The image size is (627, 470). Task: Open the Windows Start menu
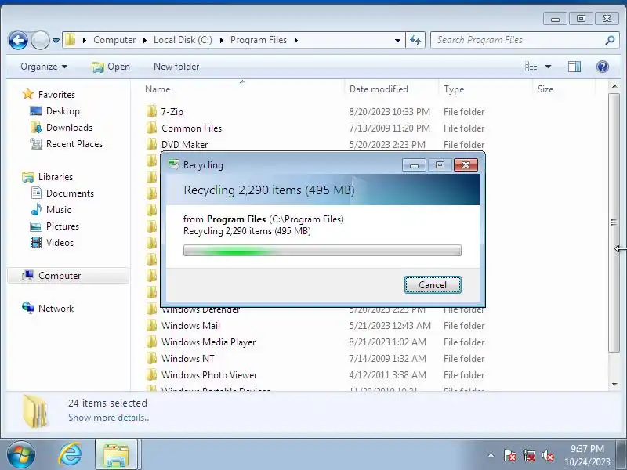(21, 455)
